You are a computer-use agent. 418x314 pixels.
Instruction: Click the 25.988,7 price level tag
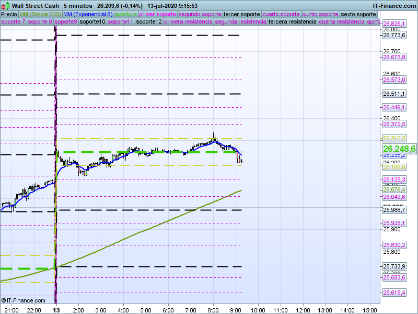394,210
